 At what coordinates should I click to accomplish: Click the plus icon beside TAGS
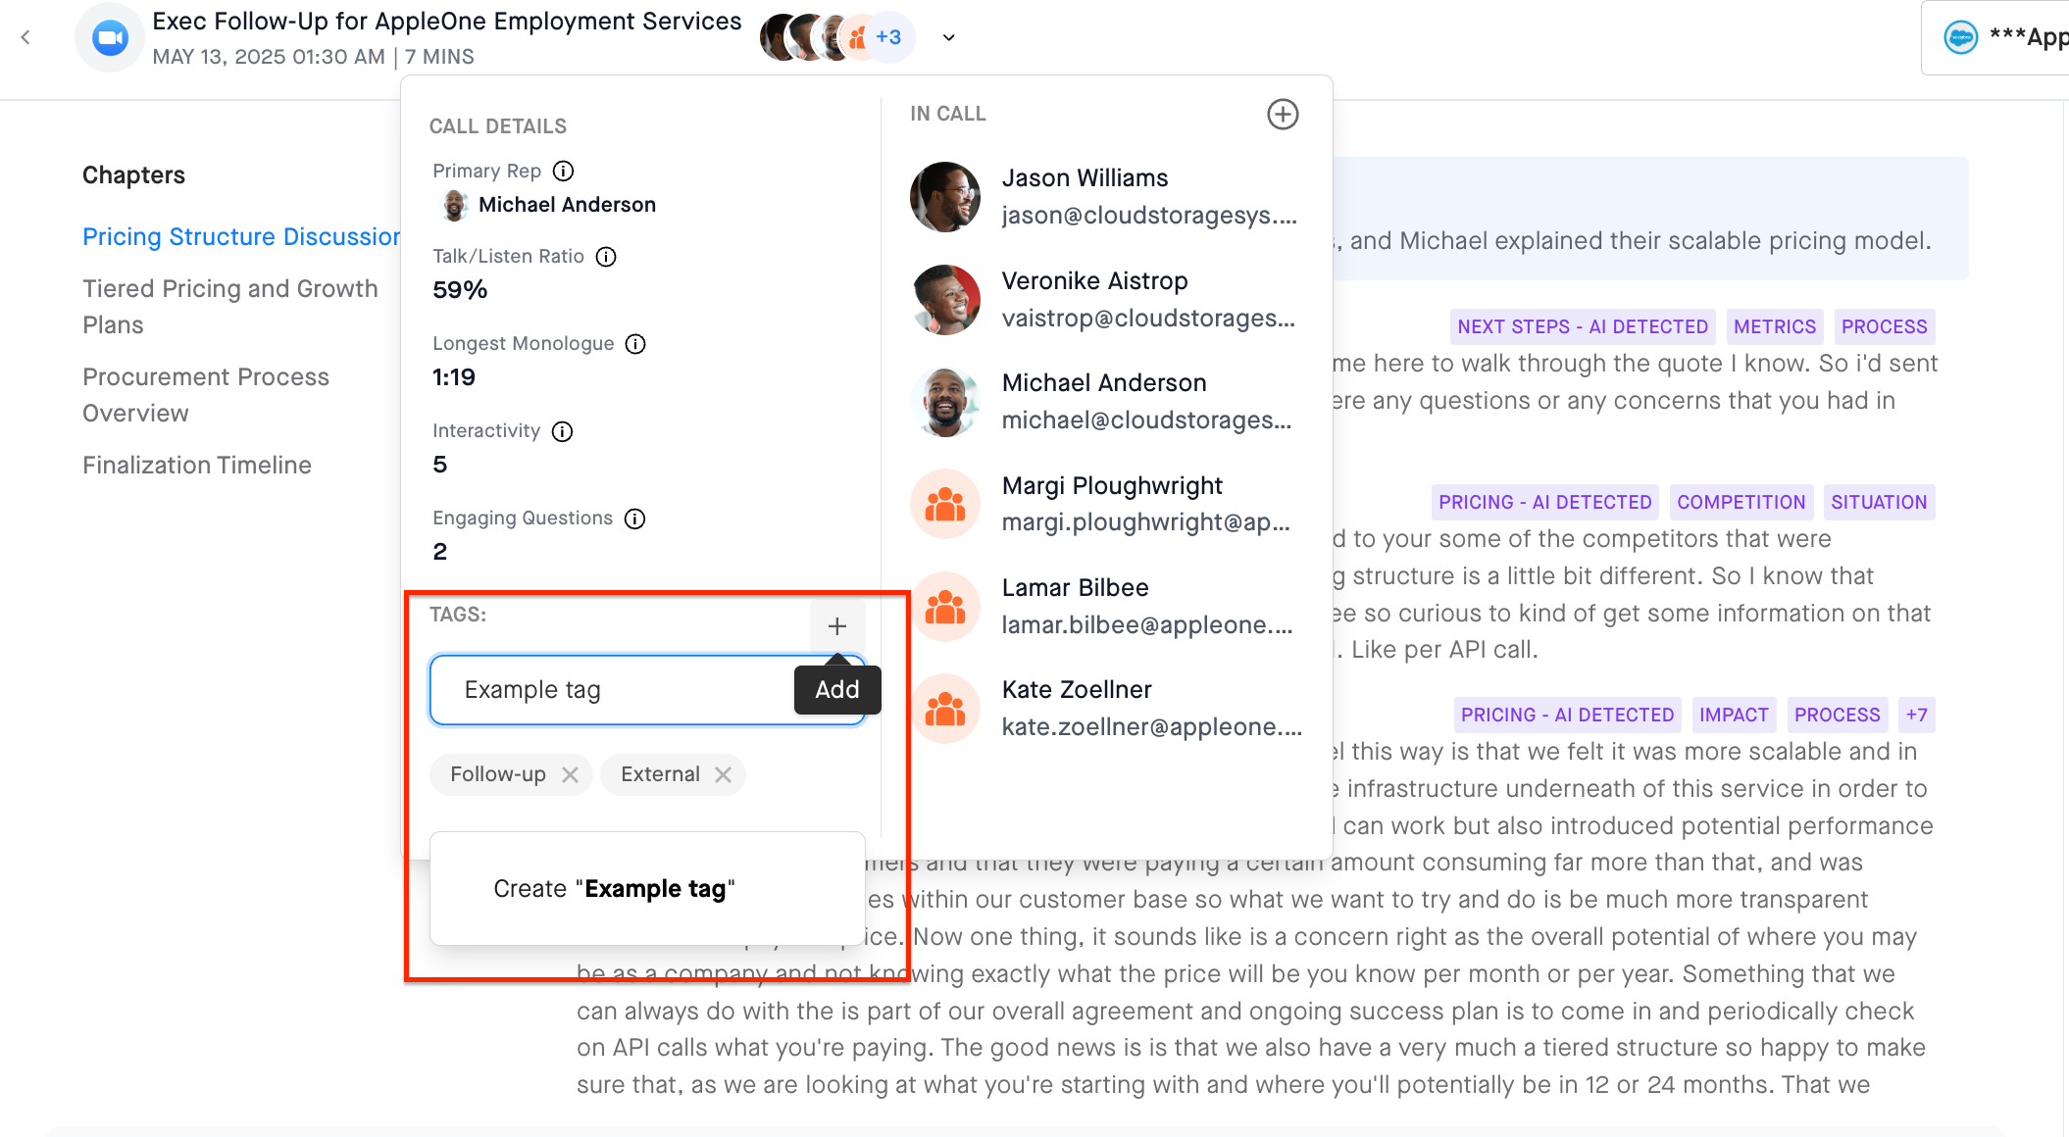click(x=836, y=625)
